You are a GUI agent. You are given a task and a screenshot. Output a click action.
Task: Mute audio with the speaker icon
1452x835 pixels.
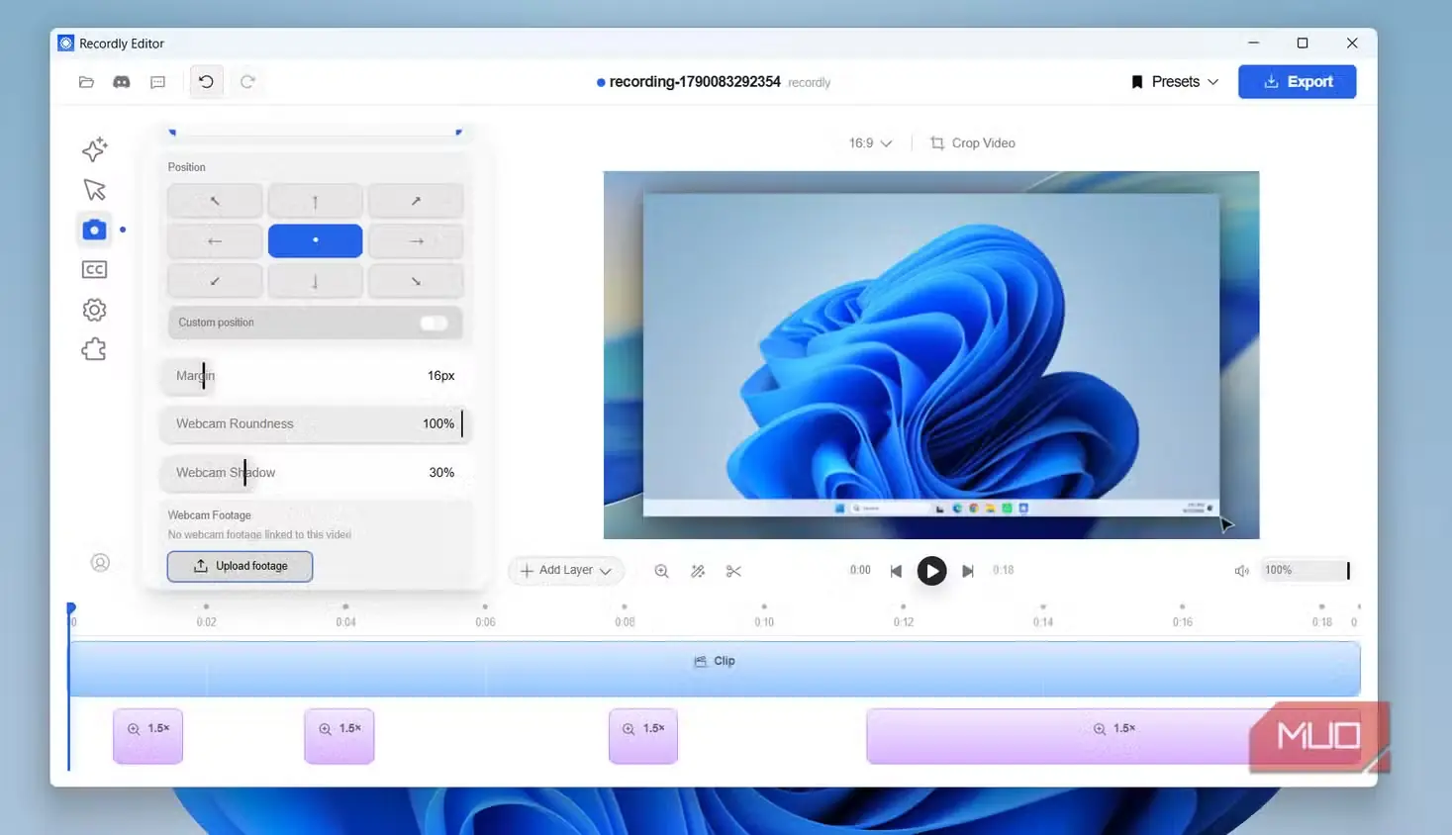point(1241,571)
